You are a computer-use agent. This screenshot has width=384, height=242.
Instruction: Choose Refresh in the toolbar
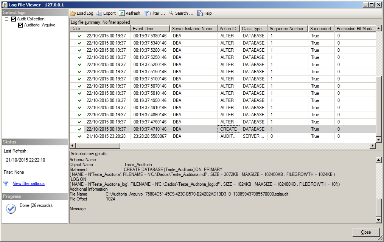129,13
